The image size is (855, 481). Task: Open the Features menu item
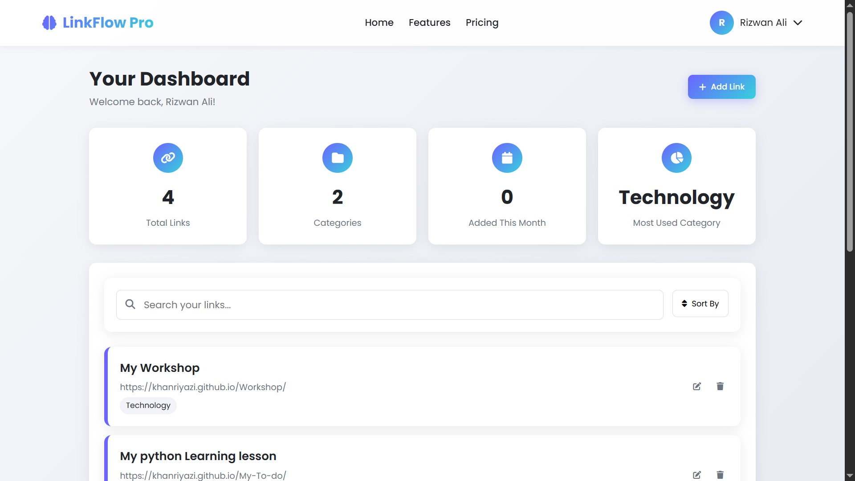[x=429, y=23]
